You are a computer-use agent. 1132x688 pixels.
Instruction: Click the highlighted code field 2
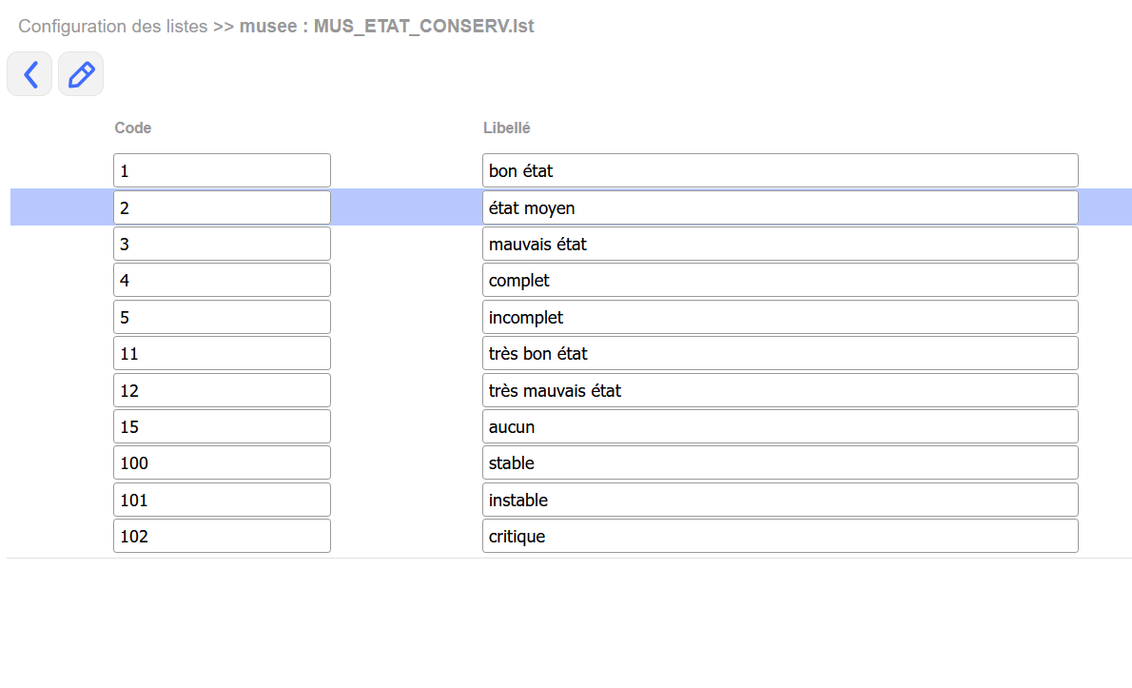tap(222, 207)
